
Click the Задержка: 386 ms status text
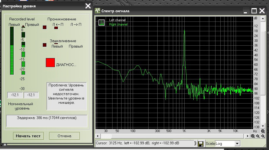pyautogui.click(x=47, y=118)
